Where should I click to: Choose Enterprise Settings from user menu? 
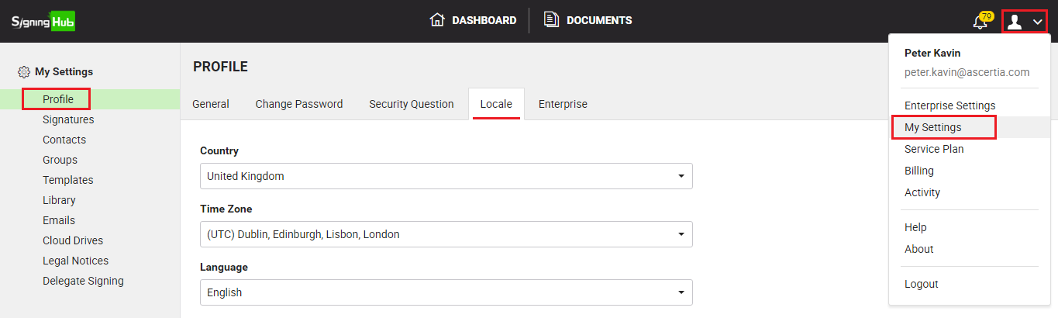pos(949,105)
